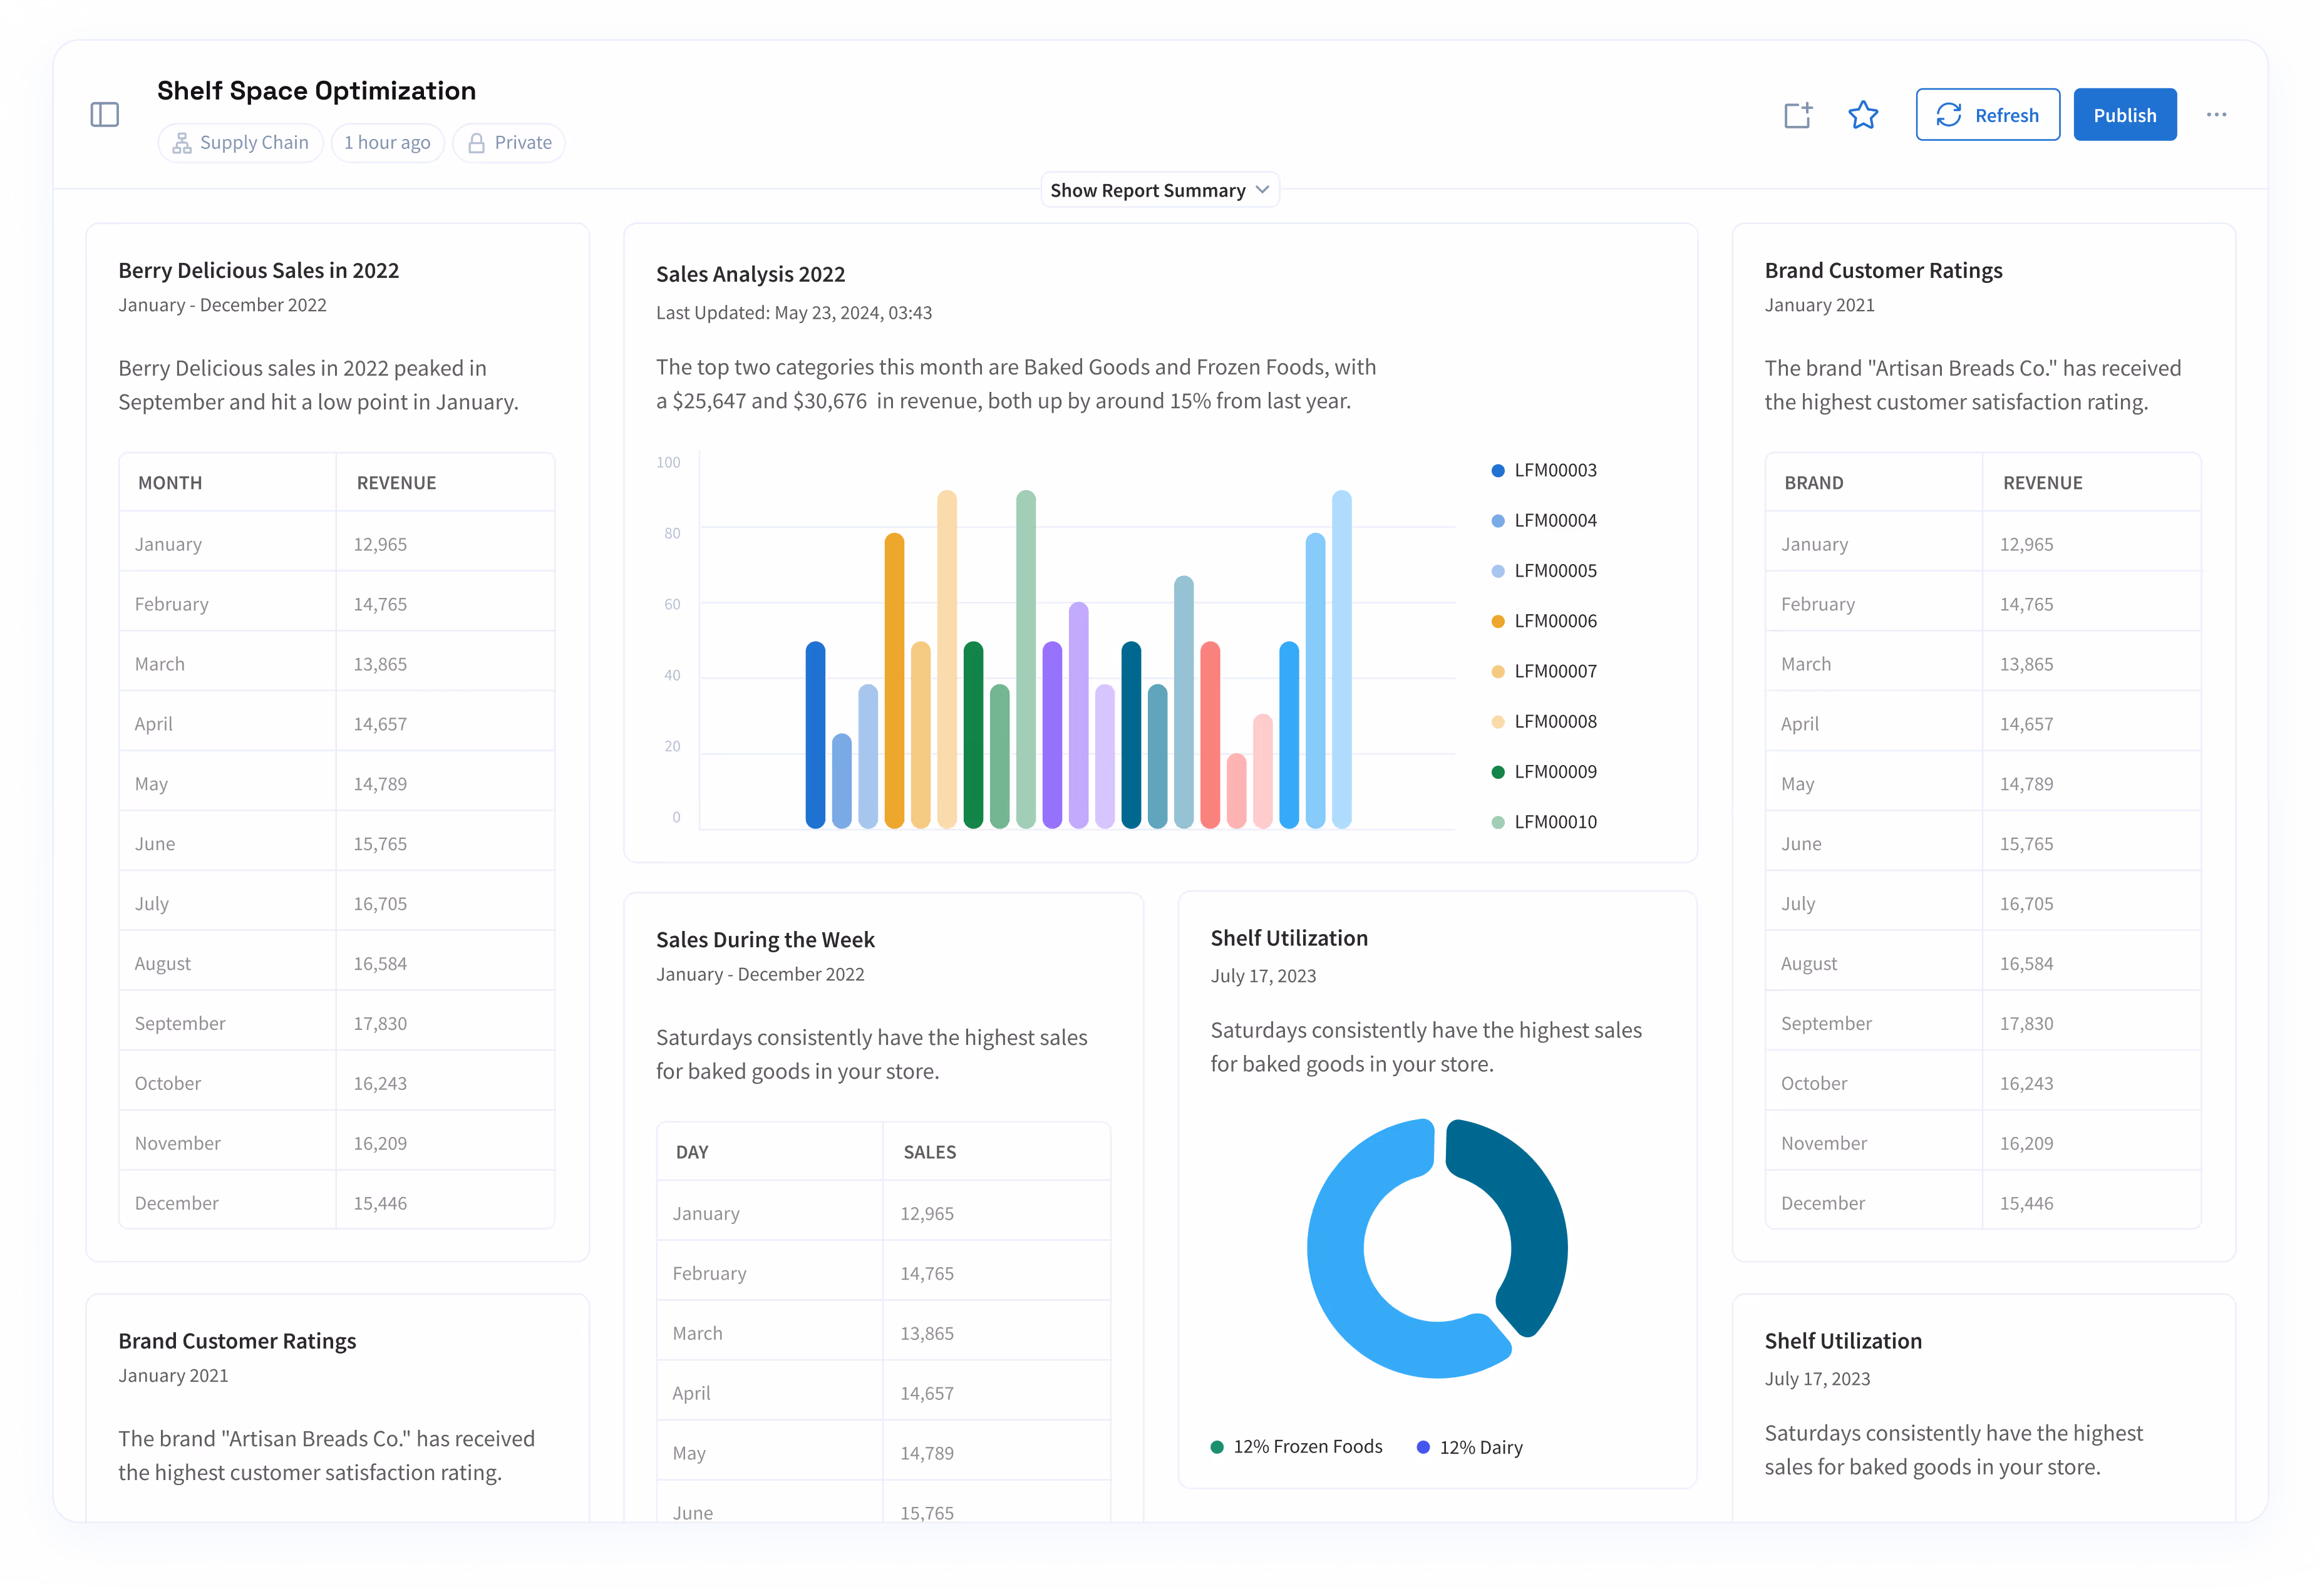Toggle the sidebar panel icon
This screenshot has width=2322, height=1589.
click(105, 115)
